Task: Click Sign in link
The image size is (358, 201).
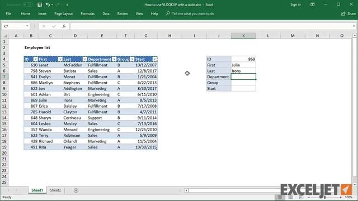Action: pos(295,4)
